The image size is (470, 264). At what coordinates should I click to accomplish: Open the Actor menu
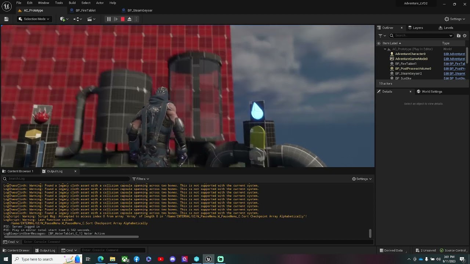click(100, 3)
